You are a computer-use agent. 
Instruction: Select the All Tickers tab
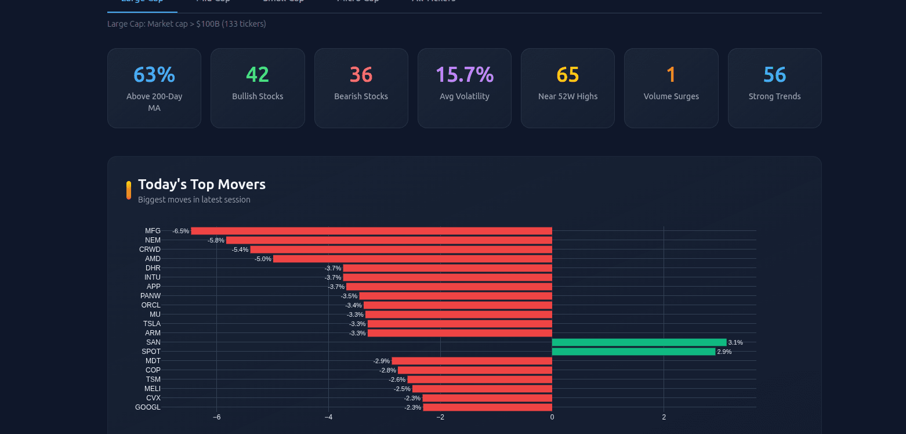click(x=434, y=2)
